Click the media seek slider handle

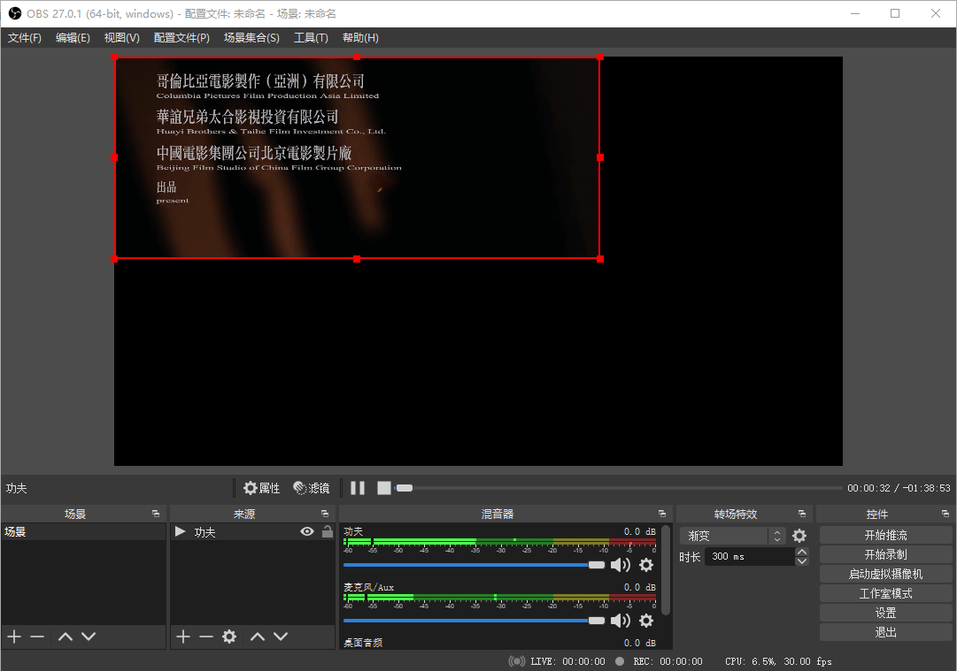(x=404, y=488)
